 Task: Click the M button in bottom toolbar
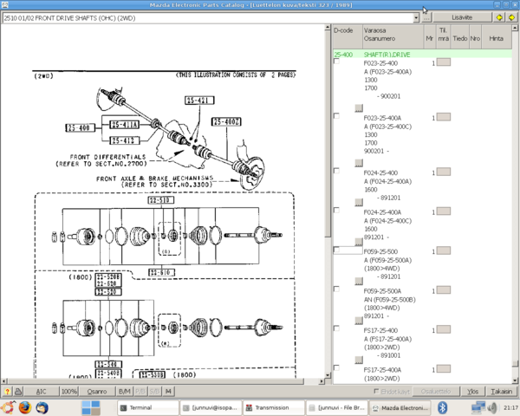pyautogui.click(x=168, y=392)
